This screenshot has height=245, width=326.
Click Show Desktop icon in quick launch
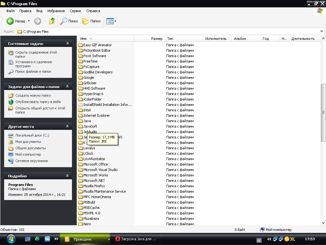tap(28, 239)
